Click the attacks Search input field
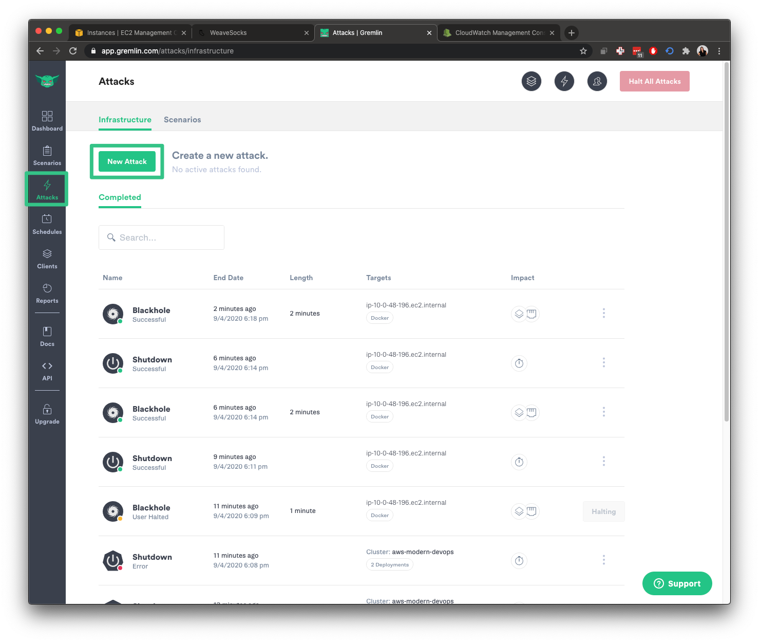The width and height of the screenshot is (759, 642). (161, 237)
